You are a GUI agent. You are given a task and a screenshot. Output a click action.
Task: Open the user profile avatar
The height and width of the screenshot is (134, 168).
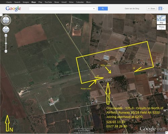[x=160, y=9]
